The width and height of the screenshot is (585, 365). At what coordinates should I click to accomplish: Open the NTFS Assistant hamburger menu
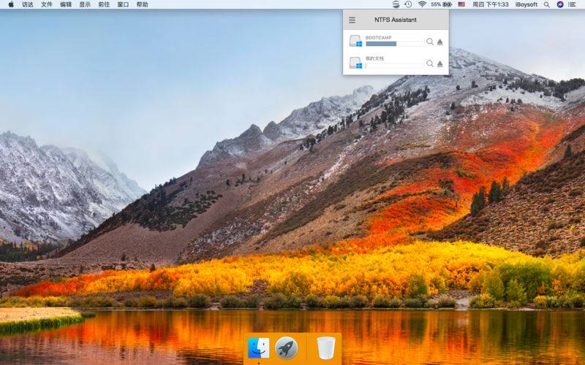tap(352, 20)
